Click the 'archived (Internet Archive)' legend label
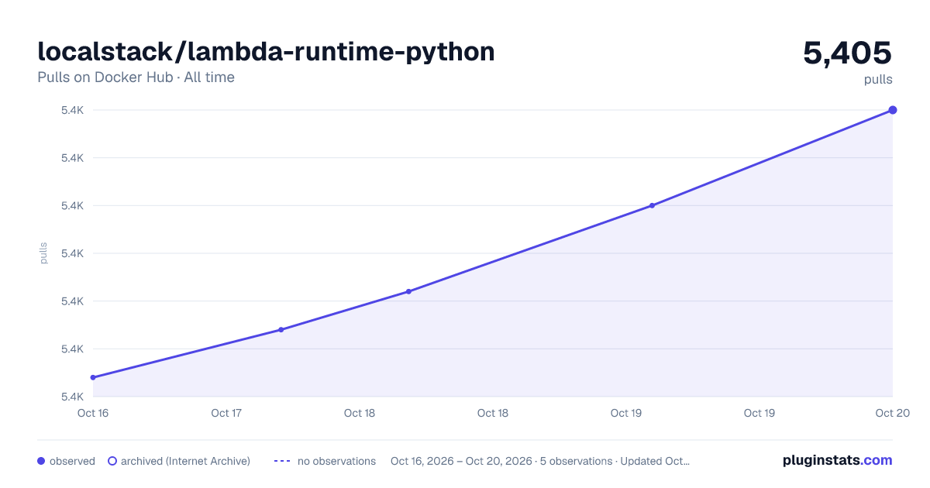 tap(185, 461)
